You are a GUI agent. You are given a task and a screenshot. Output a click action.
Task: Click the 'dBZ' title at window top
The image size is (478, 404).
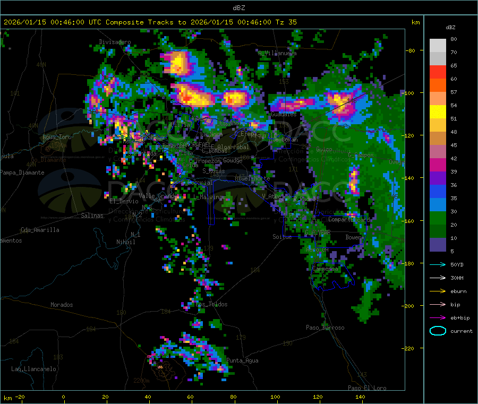point(238,8)
